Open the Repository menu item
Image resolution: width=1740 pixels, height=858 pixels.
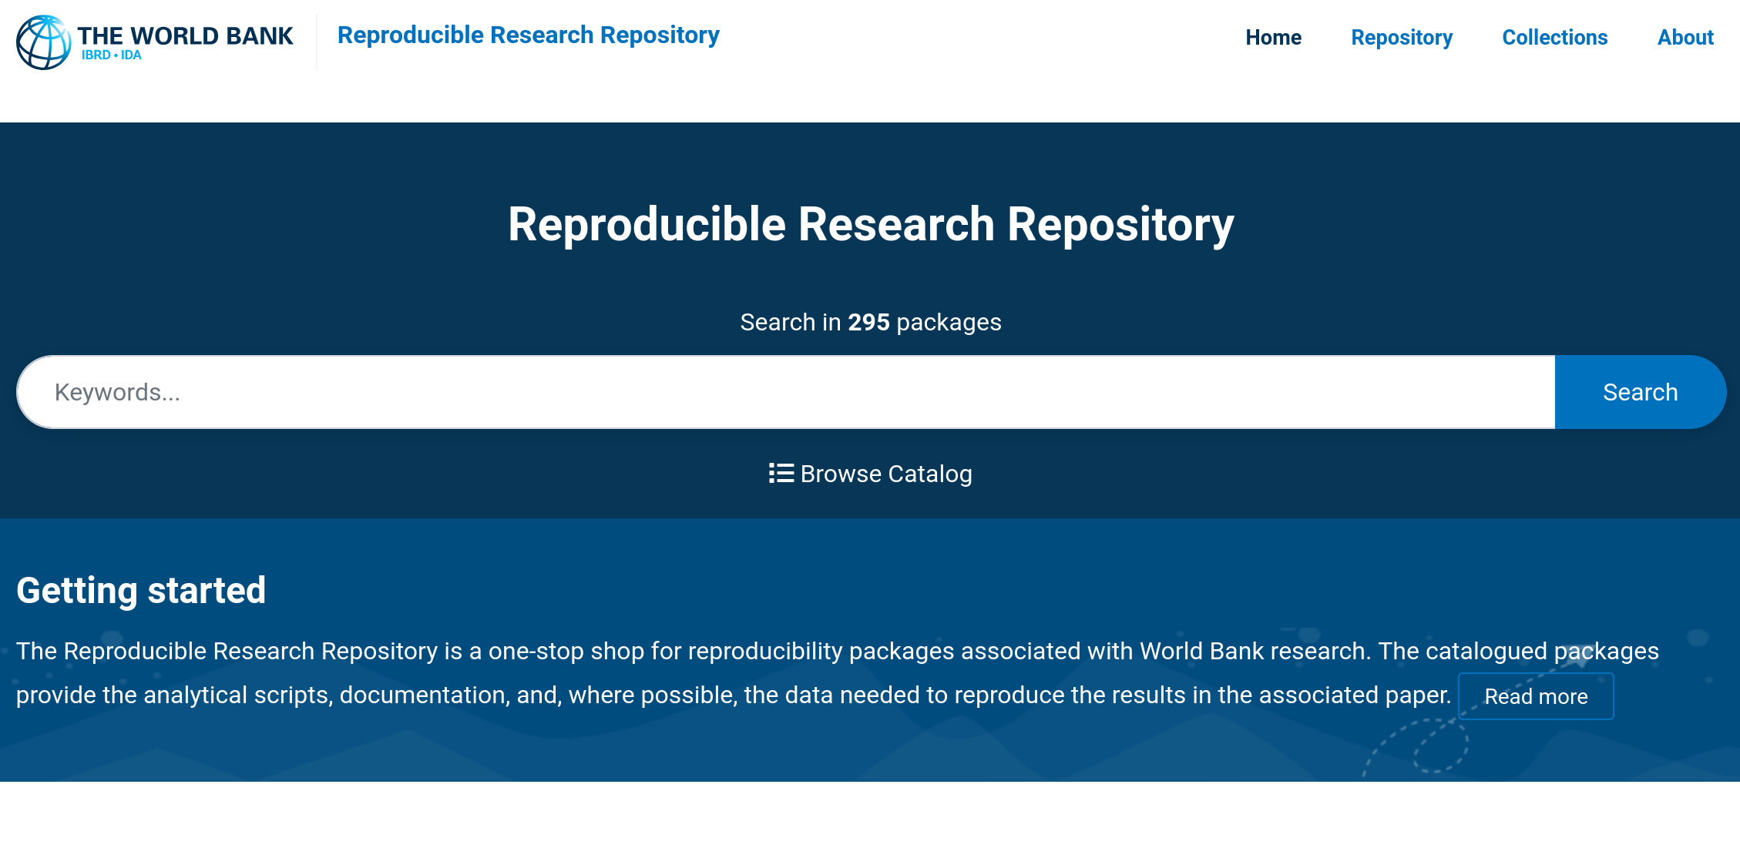click(1401, 37)
